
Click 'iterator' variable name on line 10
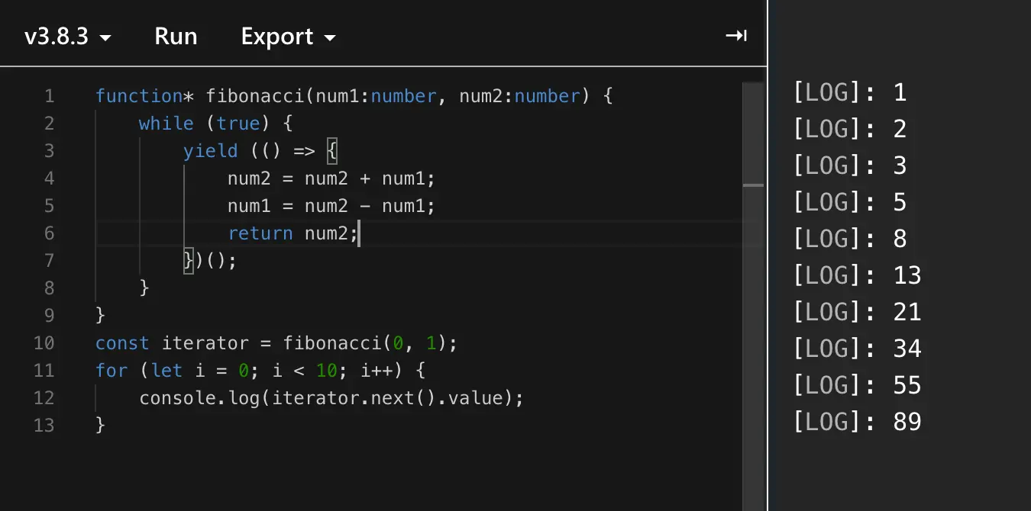[205, 343]
